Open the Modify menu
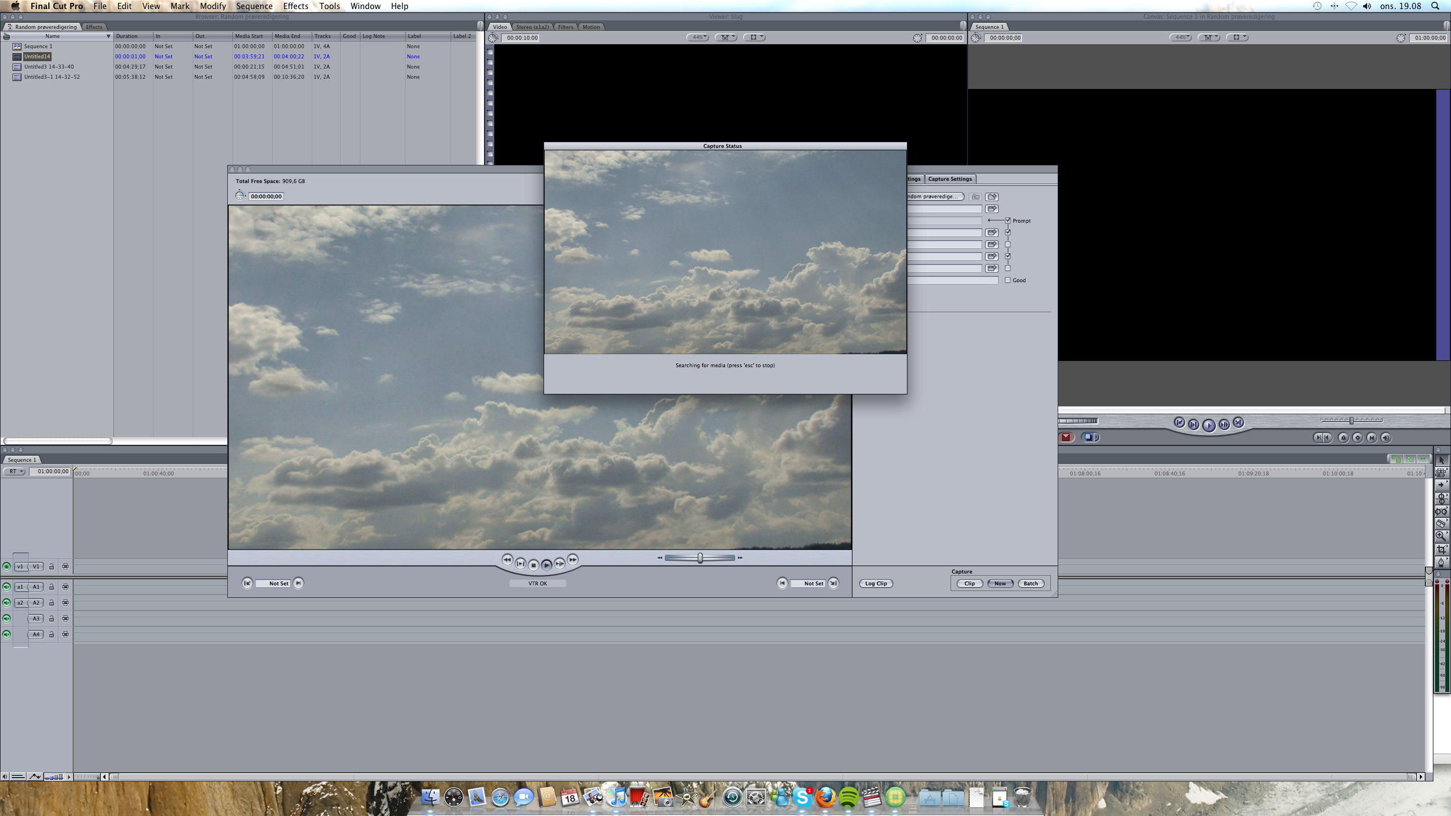Viewport: 1451px width, 816px height. point(213,6)
